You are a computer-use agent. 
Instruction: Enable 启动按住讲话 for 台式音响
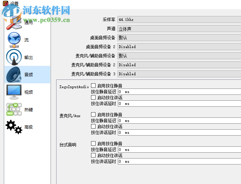tap(93, 155)
